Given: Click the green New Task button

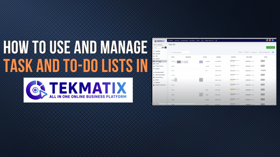Looking at the screenshot, I should [270, 47].
